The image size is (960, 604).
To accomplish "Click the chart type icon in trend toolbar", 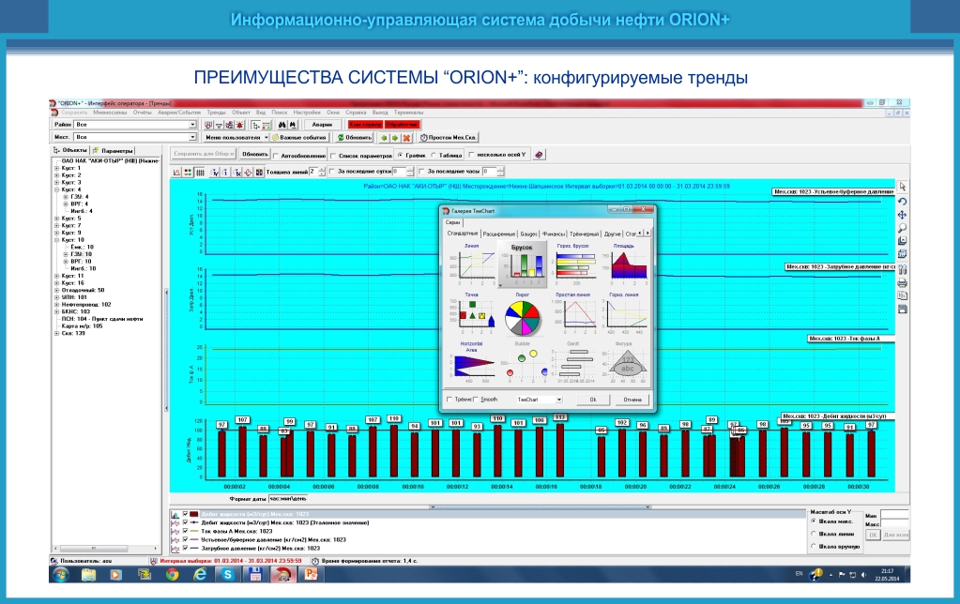I will click(x=177, y=172).
